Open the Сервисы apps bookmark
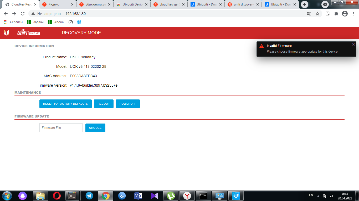 click(x=13, y=22)
